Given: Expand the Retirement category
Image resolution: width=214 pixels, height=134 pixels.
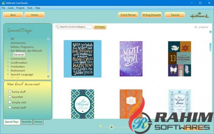Looking at the screenshot, I should point(8,71).
